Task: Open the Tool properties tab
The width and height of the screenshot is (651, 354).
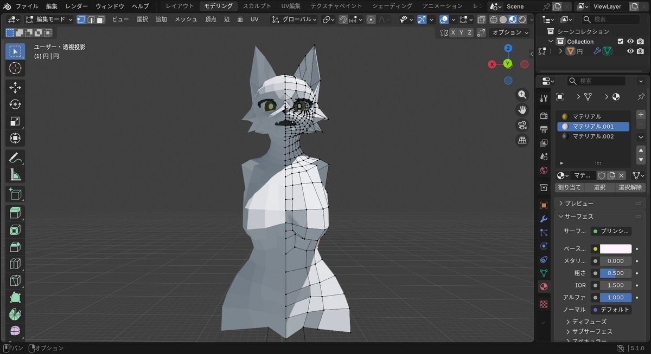Action: [x=544, y=99]
